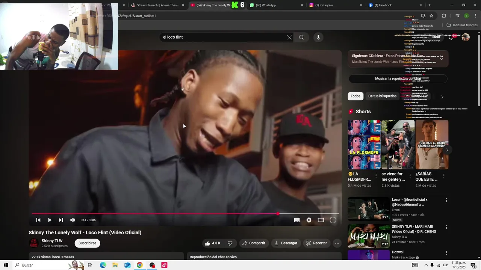This screenshot has height=270, width=481.
Task: Open YouTube account avatar menu
Action: (466, 37)
